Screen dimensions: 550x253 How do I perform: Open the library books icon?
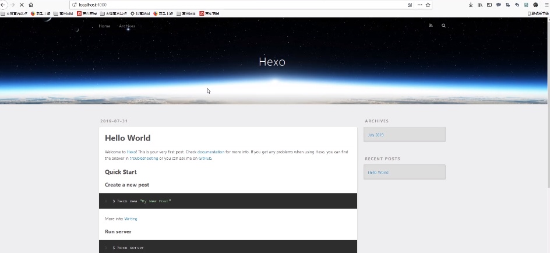point(480,5)
